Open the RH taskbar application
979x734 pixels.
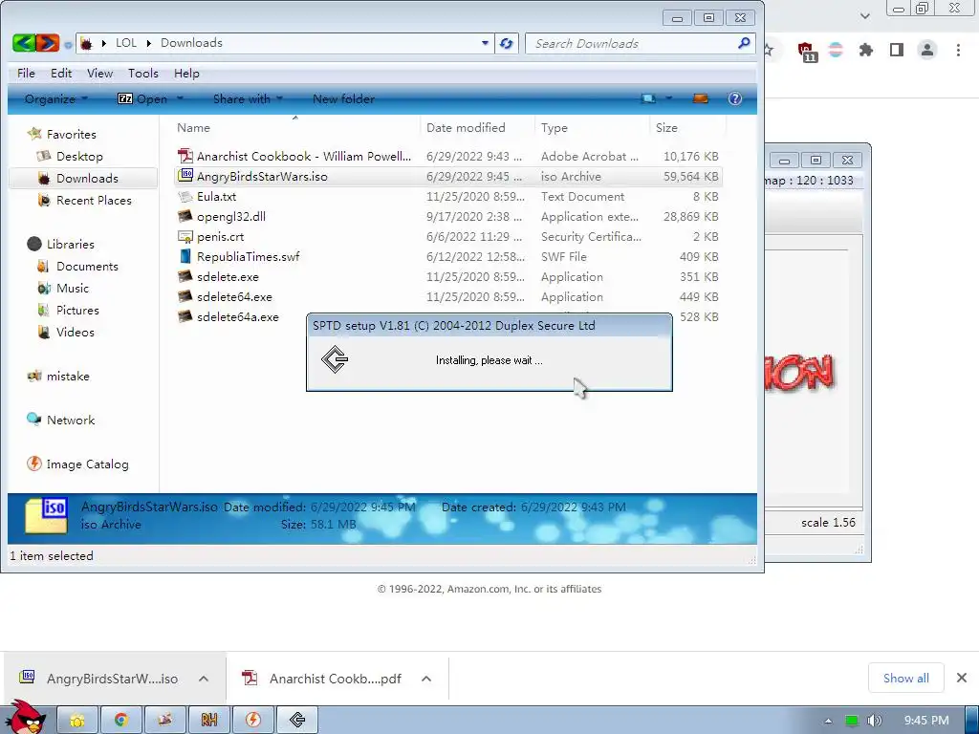pyautogui.click(x=209, y=721)
